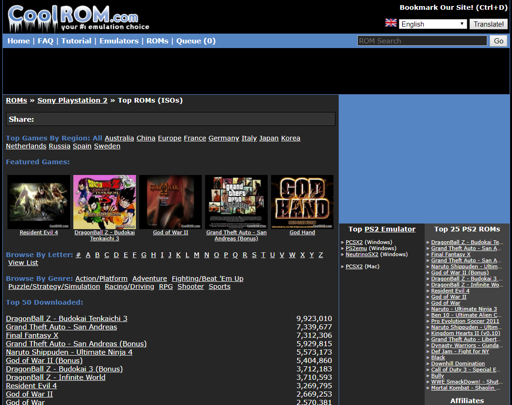Open the NeutrinoSX2 emulator link
Screen dimensions: 512x405
coord(362,254)
